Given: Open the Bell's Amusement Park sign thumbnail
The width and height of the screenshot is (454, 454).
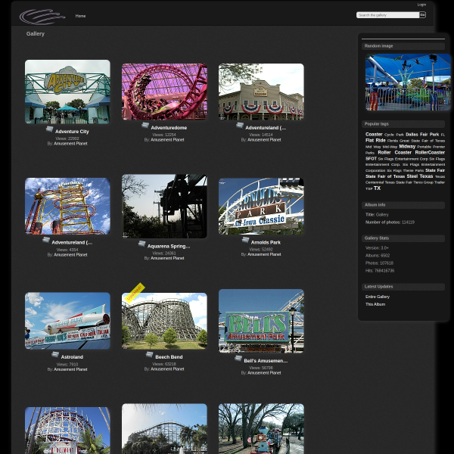Looking at the screenshot, I should click(x=261, y=321).
